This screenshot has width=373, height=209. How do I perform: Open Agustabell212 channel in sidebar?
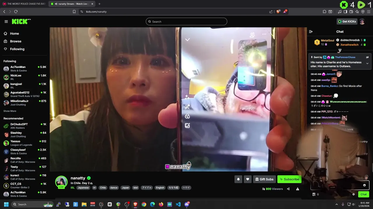(x=25, y=94)
